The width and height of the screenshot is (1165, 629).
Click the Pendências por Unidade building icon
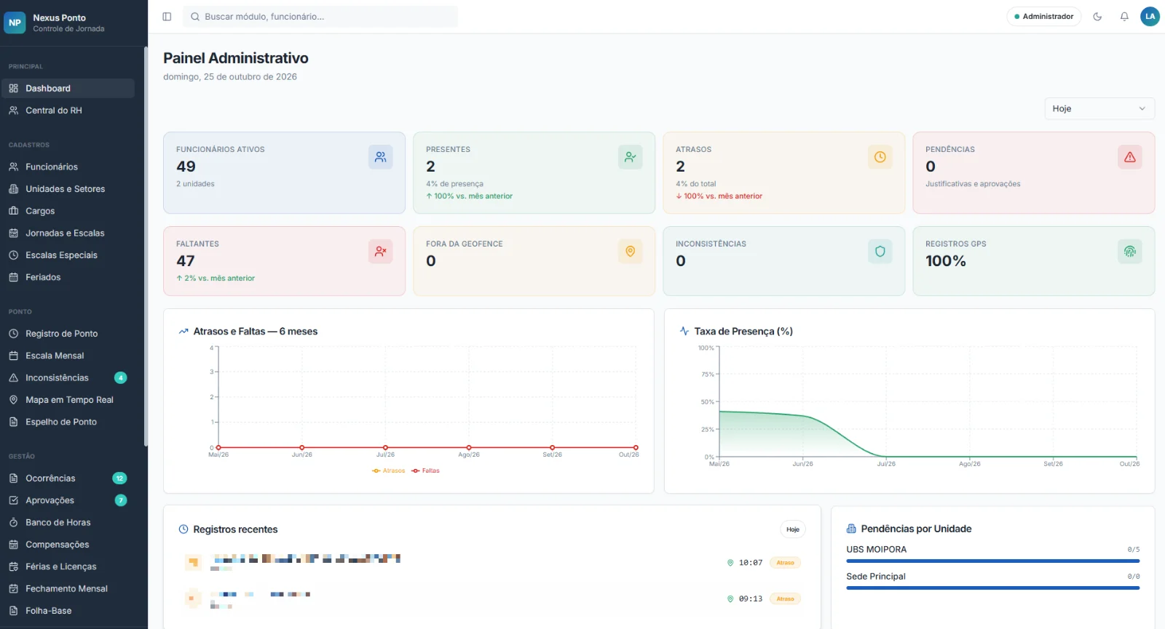tap(851, 529)
